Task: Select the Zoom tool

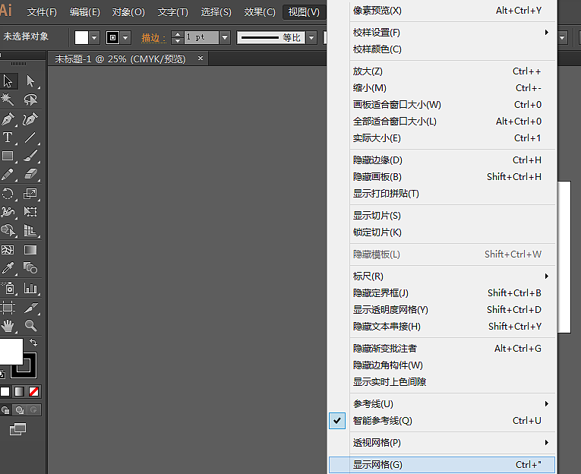Action: click(x=30, y=326)
